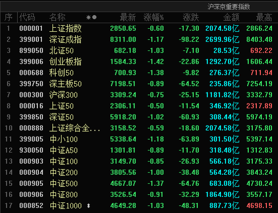The width and height of the screenshot is (278, 213).
Task: Select the 科创50 index name
Action: (61, 73)
